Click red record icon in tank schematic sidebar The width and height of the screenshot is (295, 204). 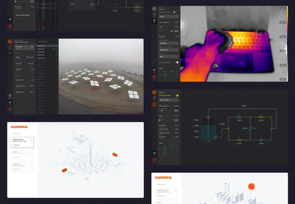point(154,160)
